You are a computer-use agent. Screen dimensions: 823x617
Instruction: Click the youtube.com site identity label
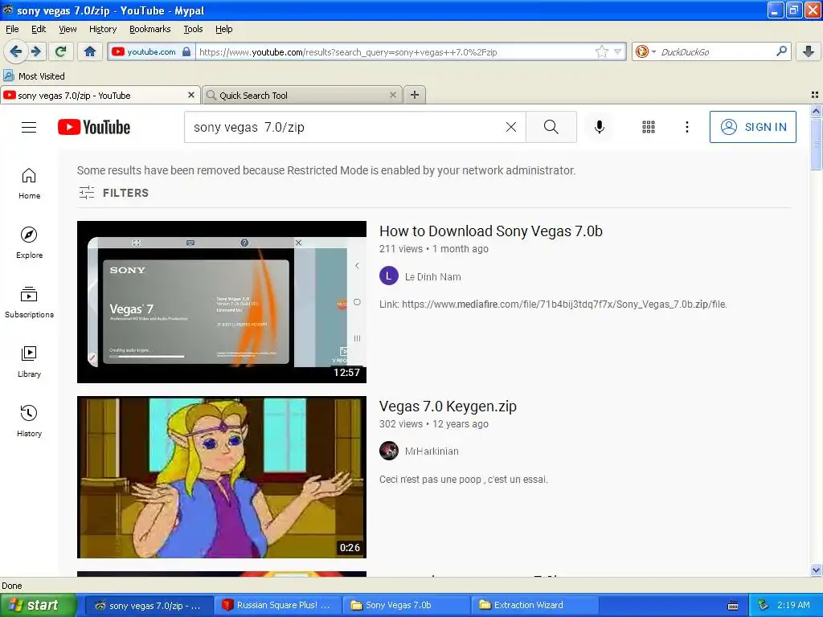(151, 51)
